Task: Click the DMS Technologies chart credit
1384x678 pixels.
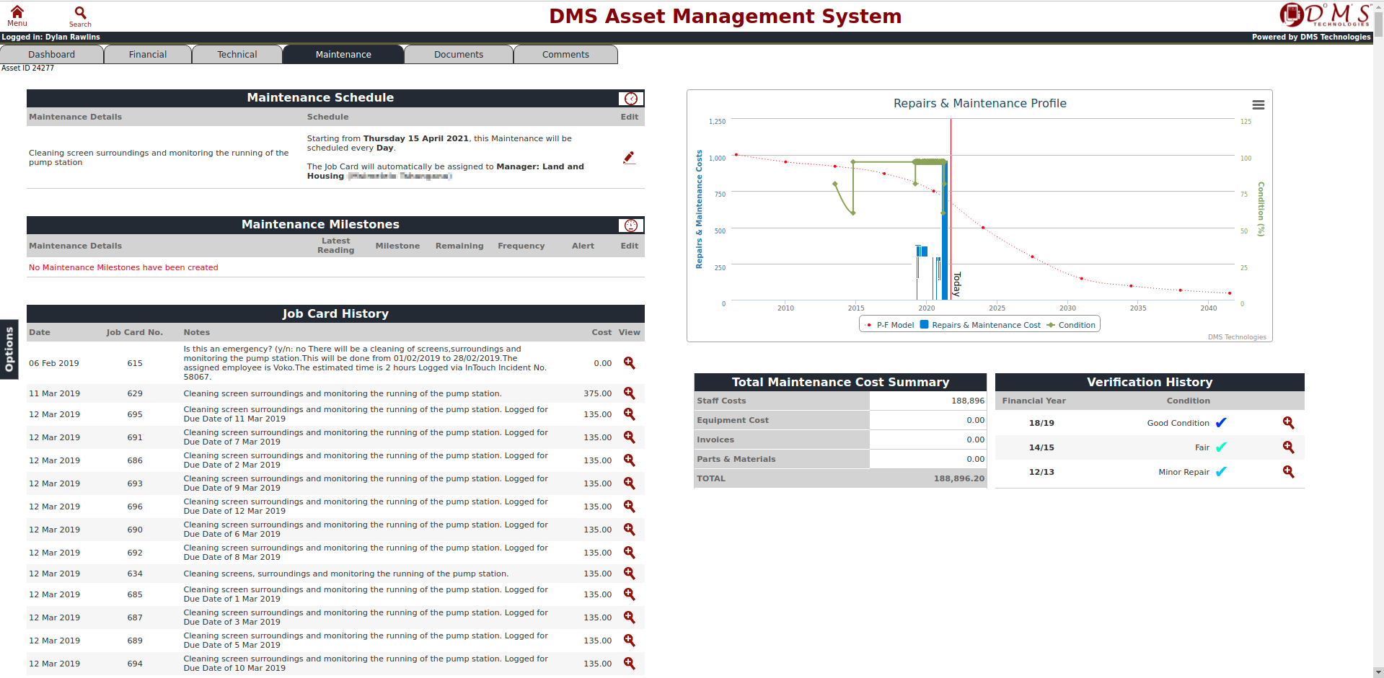Action: (1237, 337)
